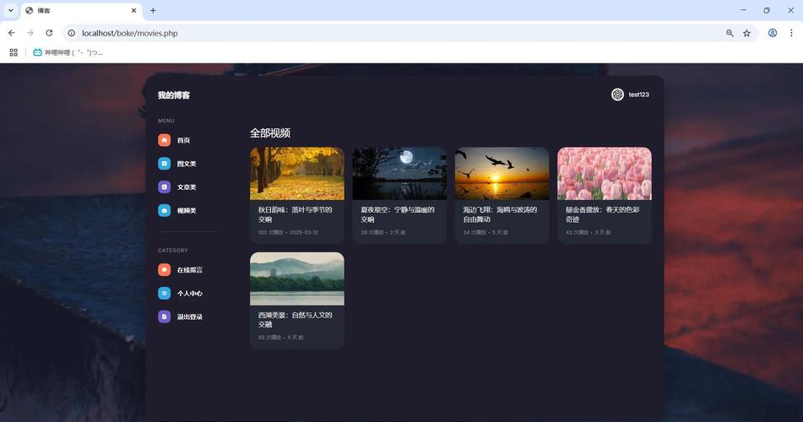This screenshot has height=422, width=803.
Task: Go back with browser back arrow
Action: tap(11, 33)
